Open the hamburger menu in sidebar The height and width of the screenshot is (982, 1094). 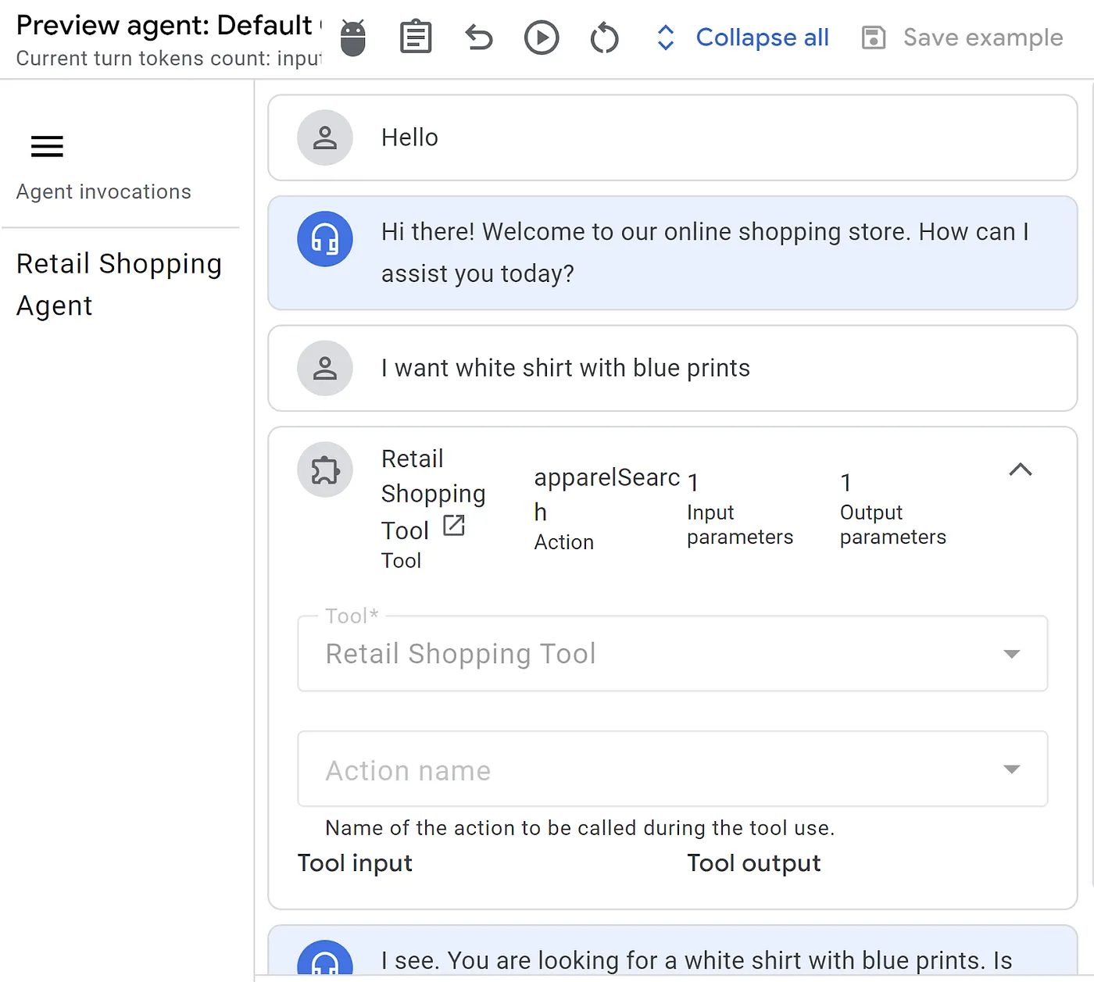47,146
